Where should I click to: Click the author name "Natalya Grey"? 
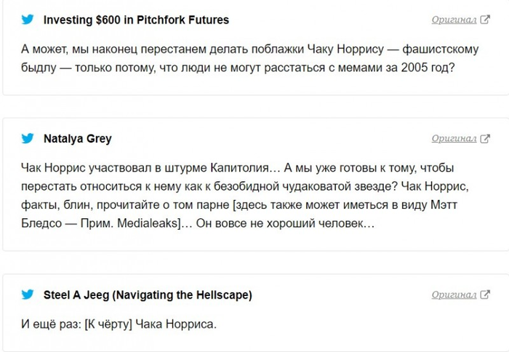coord(78,138)
